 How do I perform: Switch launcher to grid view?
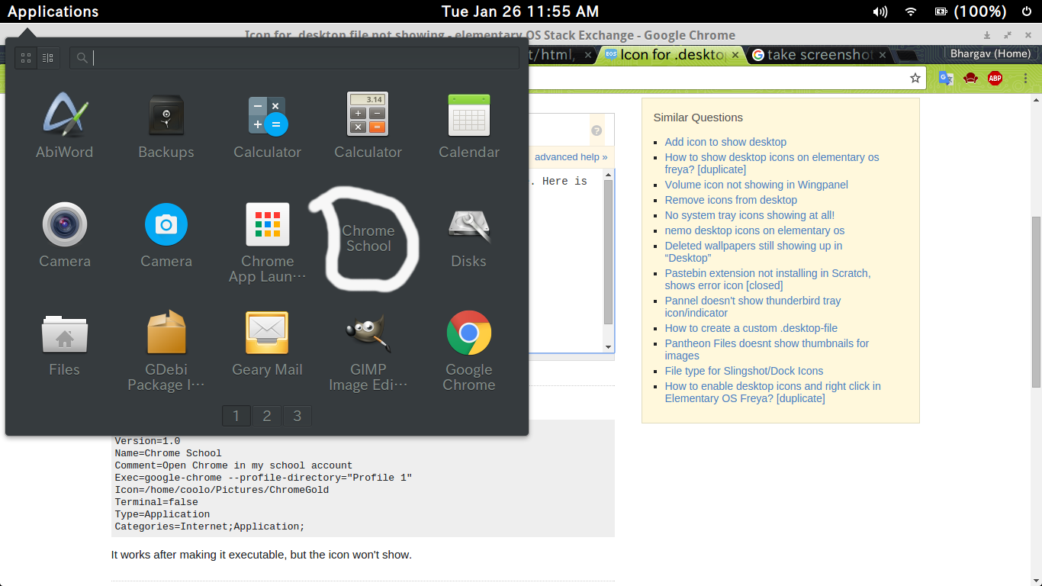(x=26, y=58)
